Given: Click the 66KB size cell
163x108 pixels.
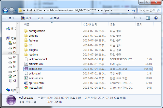Looking at the screenshot, I should 149,64.
